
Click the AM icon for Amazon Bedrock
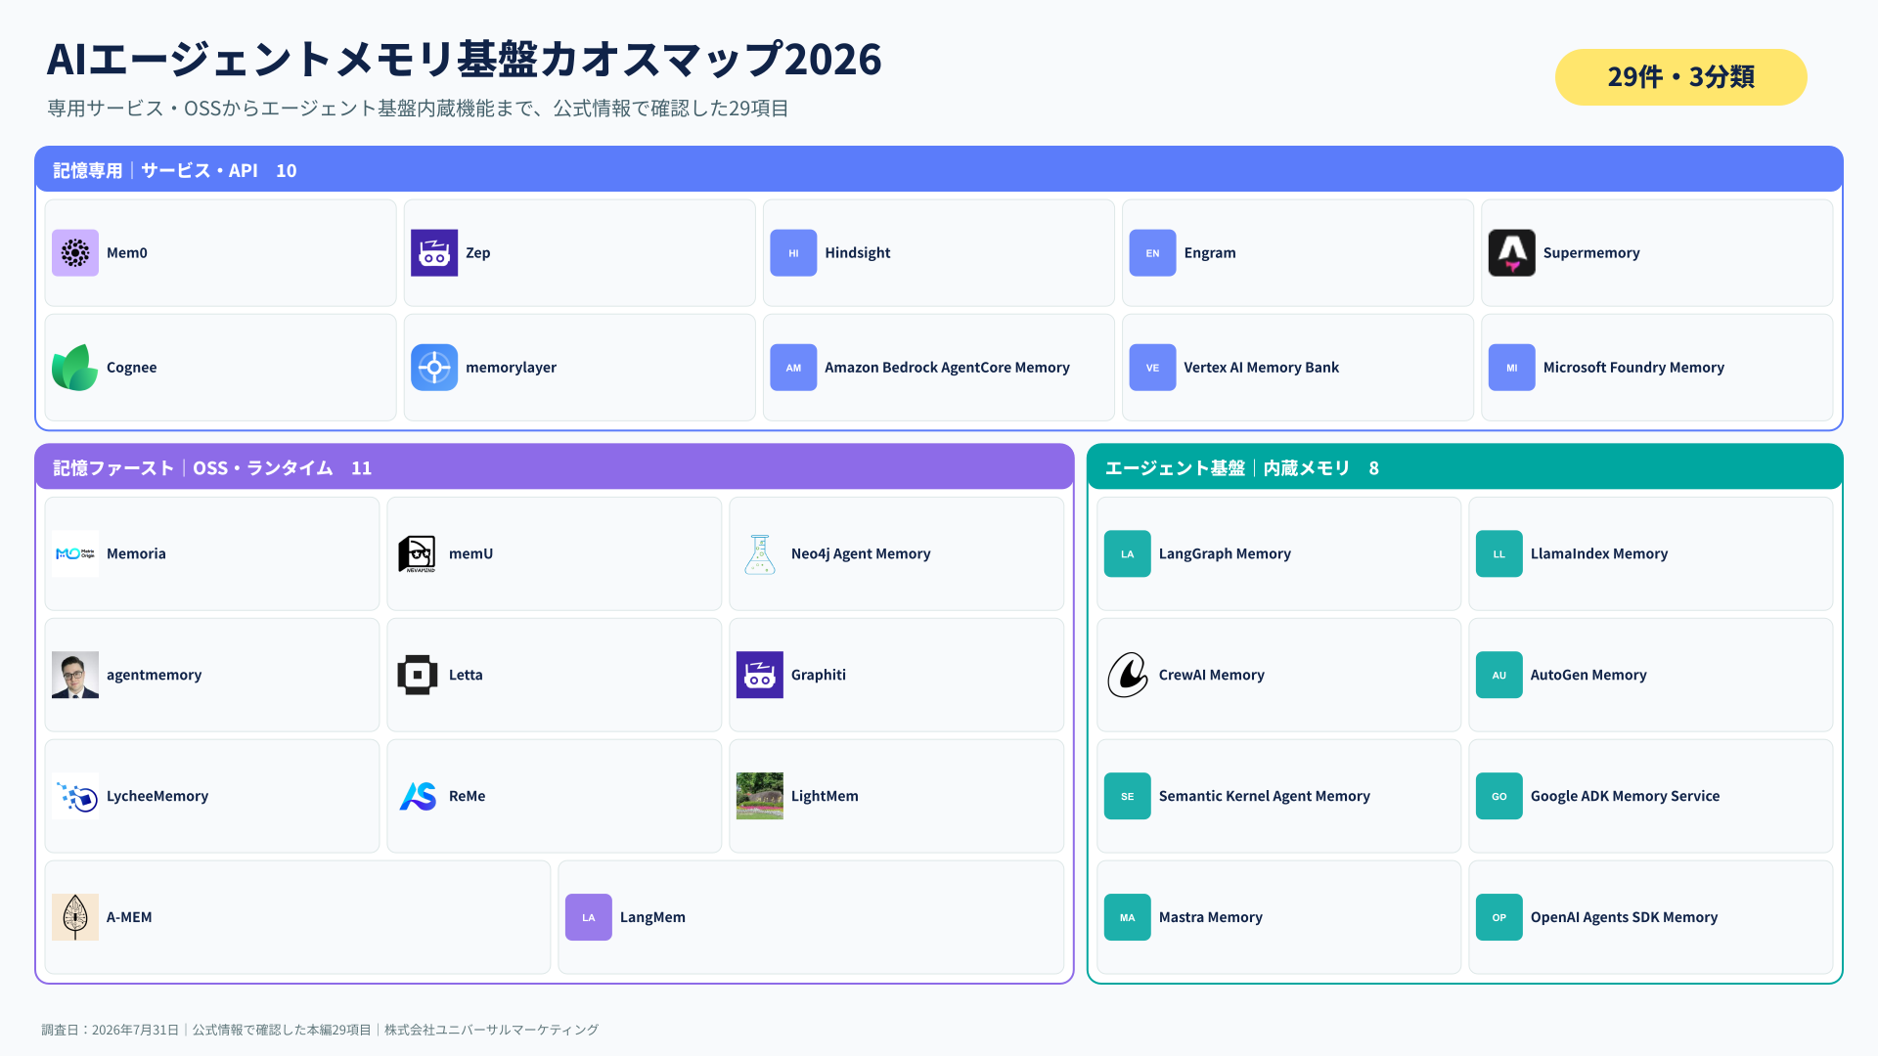(x=793, y=368)
